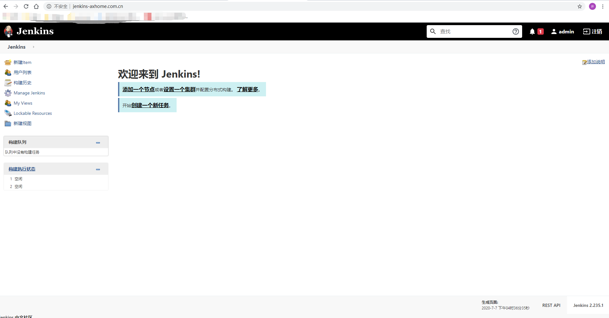Image resolution: width=609 pixels, height=318 pixels.
Task: Open the 新建视图 sidebar link
Action: pyautogui.click(x=23, y=123)
